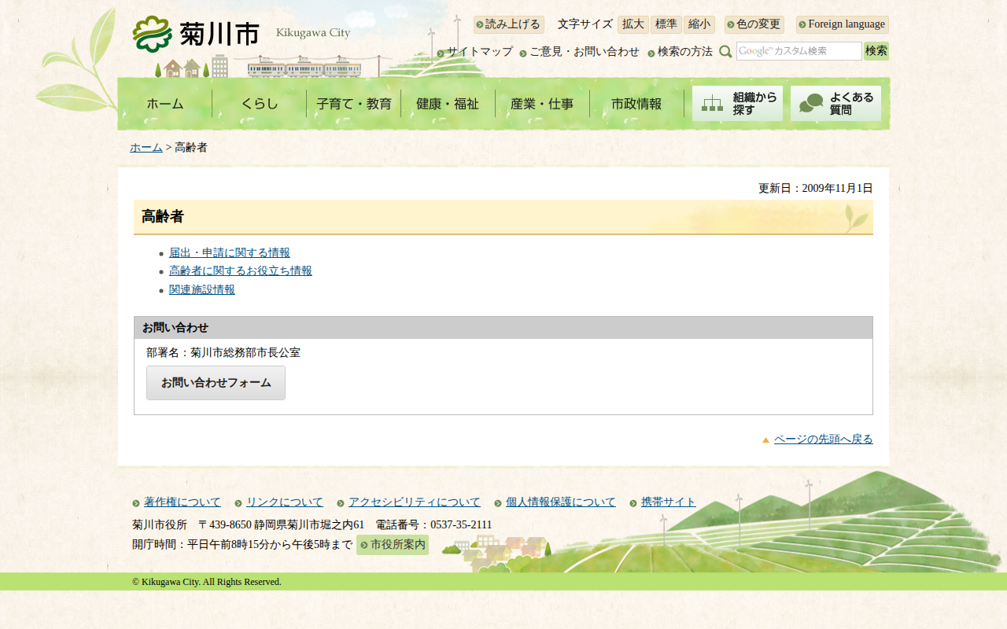The height and width of the screenshot is (629, 1007).
Task: Open Foreign language option
Action: pyautogui.click(x=842, y=24)
